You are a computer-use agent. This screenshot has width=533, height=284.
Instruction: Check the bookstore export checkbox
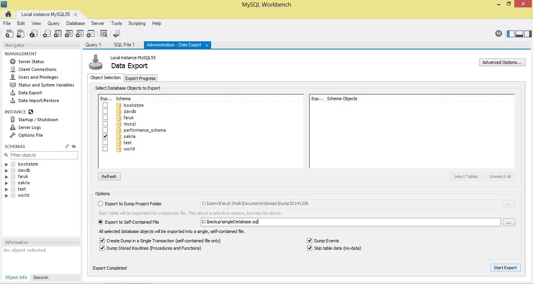point(105,105)
